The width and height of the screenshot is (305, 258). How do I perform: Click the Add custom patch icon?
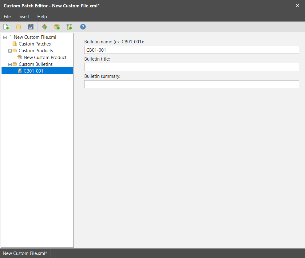pyautogui.click(x=45, y=27)
